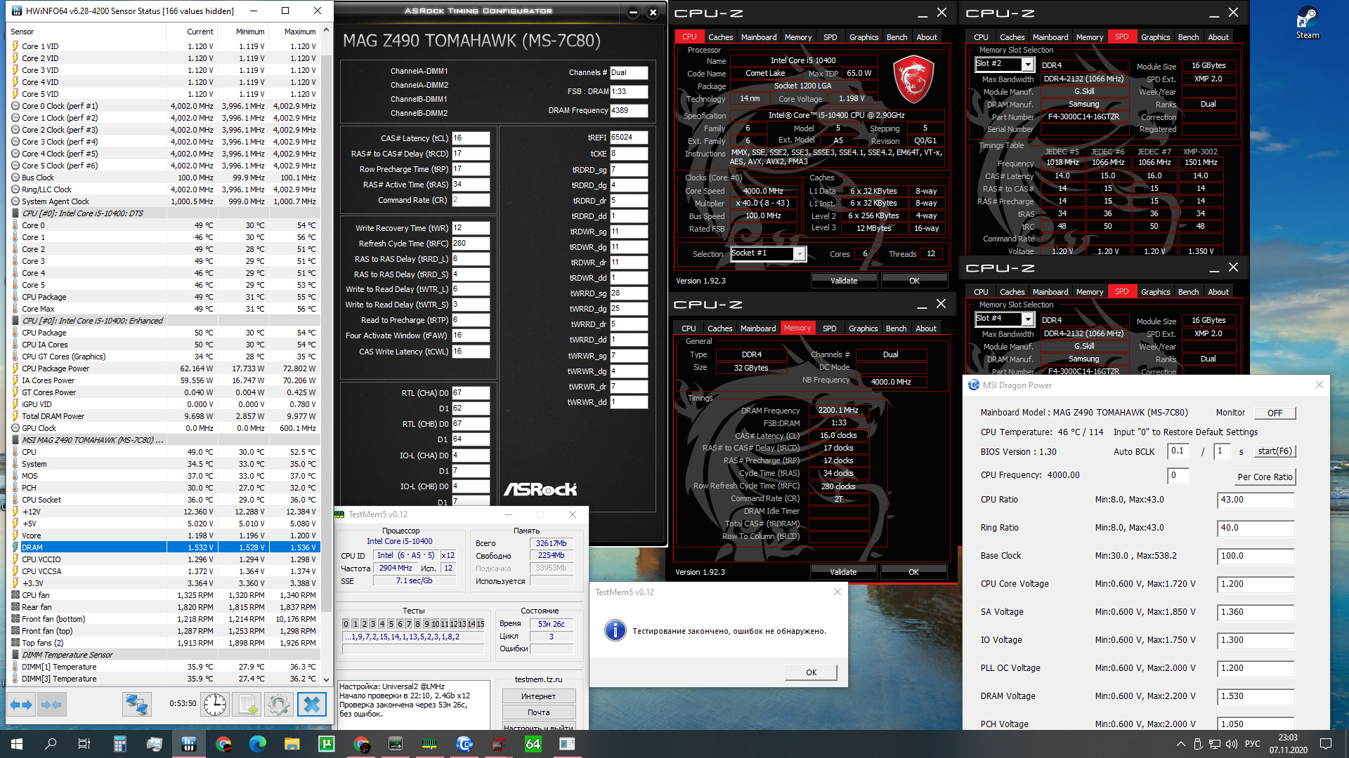Click HWiNFO network remote monitors icon
Viewport: 1349px width, 758px height.
[x=136, y=704]
